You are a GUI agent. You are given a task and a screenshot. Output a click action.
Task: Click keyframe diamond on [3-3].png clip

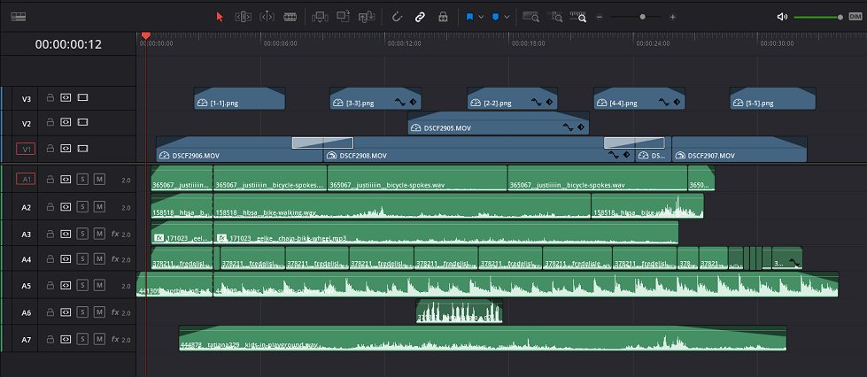pyautogui.click(x=413, y=103)
